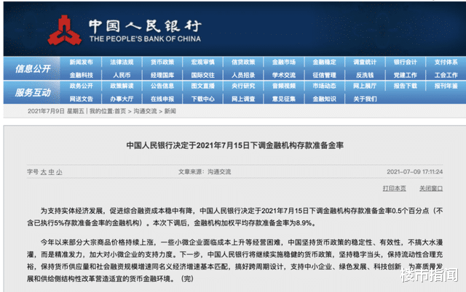Click 新闻 in the breadcrumb
Screen dimensions: 466x292
coord(170,111)
